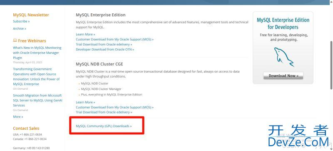Click the Subscribe newsletter link
Viewport: 333px width, 151px height.
(x=21, y=21)
